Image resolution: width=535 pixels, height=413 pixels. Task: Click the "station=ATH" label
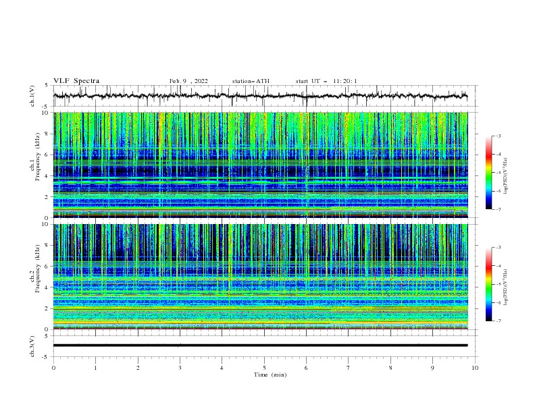click(x=251, y=81)
